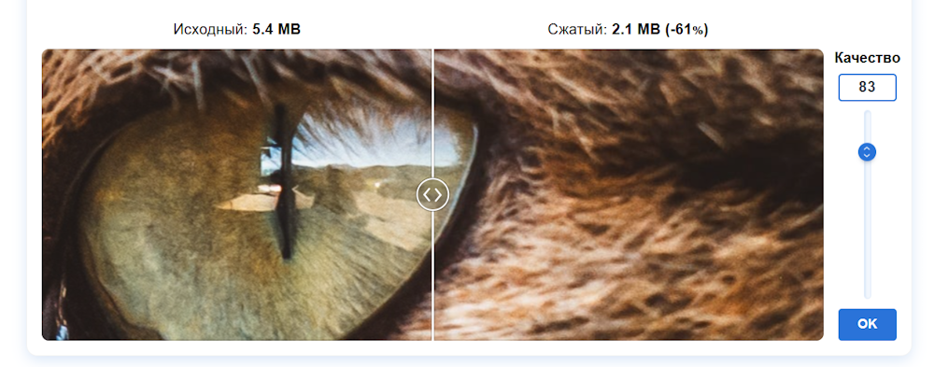Viewport: 934px width, 367px height.
Task: Click the slider track below the thumb
Action: pyautogui.click(x=868, y=230)
